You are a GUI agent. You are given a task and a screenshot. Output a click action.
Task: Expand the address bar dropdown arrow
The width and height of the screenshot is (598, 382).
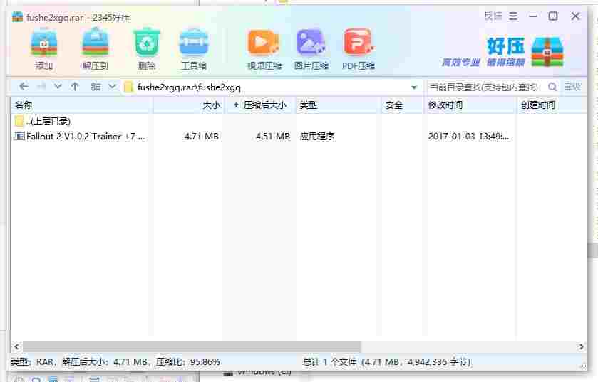click(414, 87)
